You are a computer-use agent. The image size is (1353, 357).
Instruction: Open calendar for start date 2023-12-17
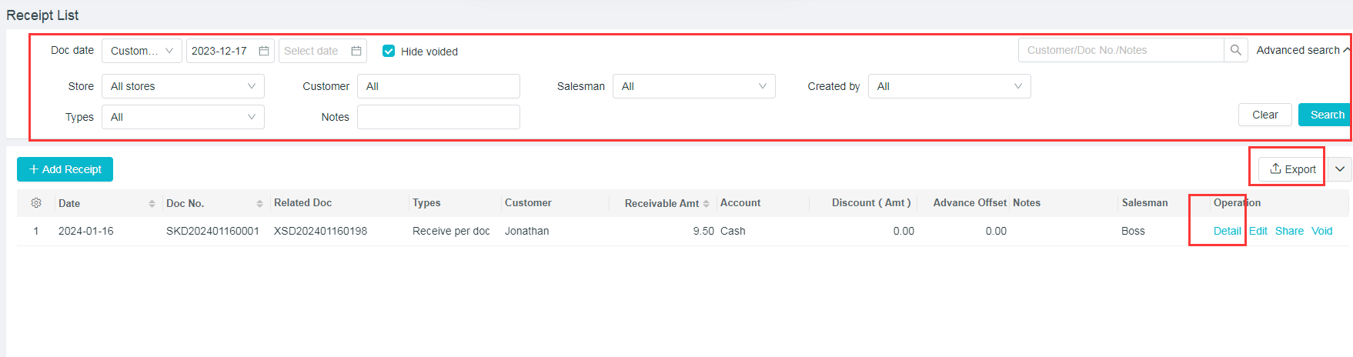[264, 51]
